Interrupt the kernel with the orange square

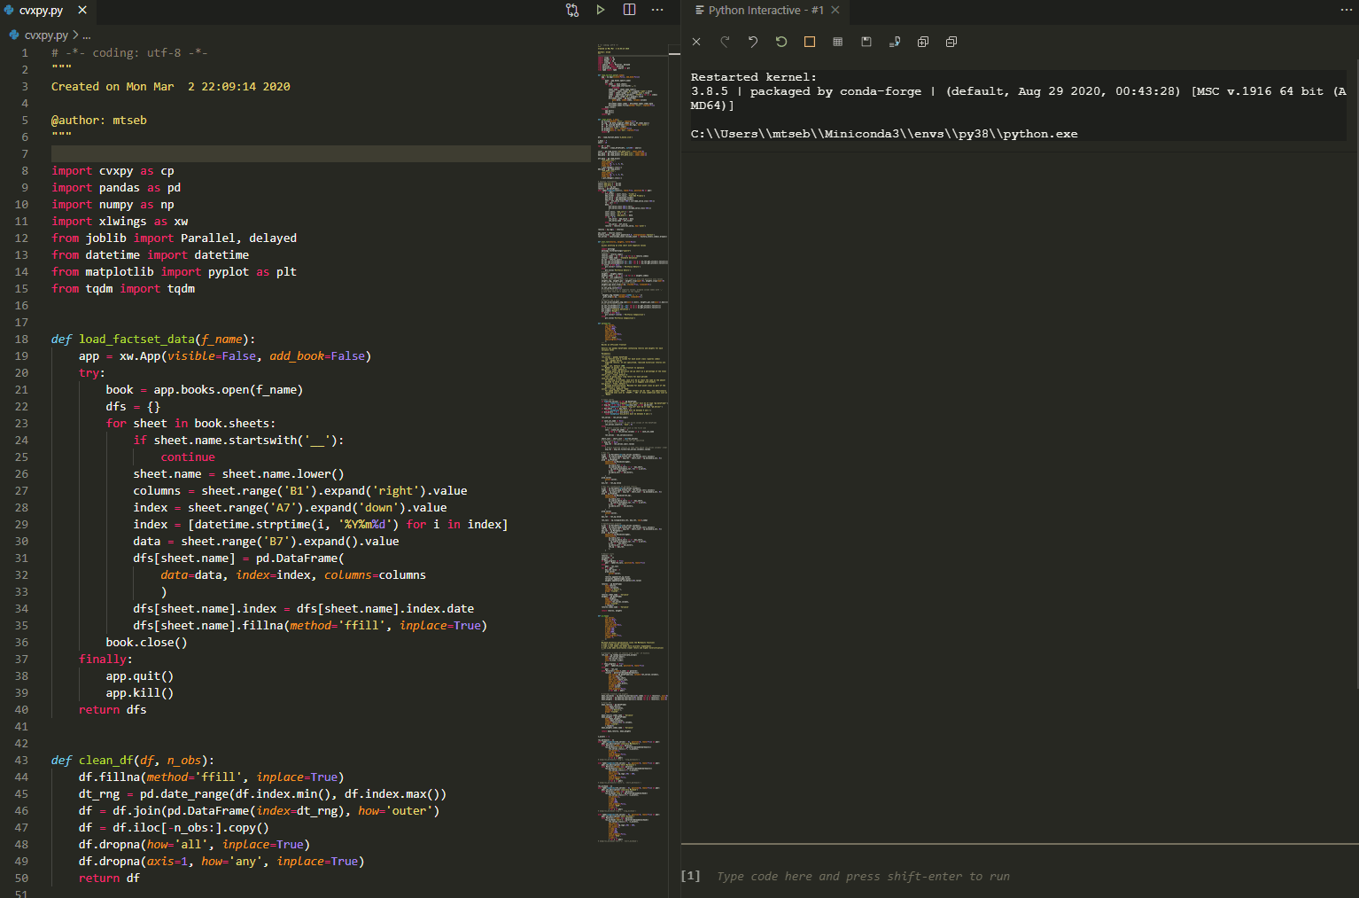click(x=809, y=41)
